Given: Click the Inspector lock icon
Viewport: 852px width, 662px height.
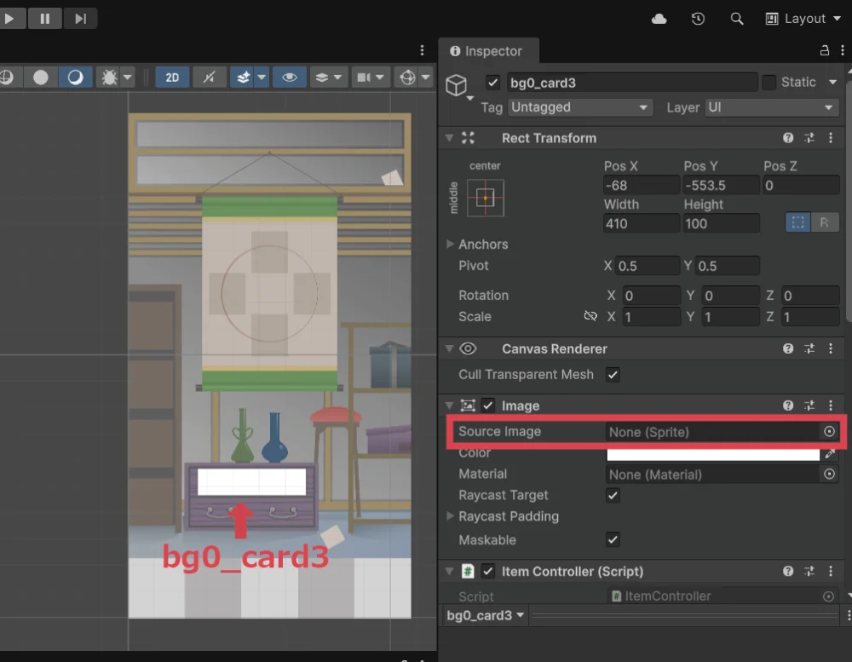Looking at the screenshot, I should tap(824, 51).
